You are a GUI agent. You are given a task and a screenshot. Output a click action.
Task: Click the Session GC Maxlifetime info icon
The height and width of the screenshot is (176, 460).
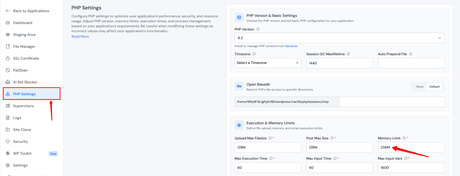pos(348,54)
